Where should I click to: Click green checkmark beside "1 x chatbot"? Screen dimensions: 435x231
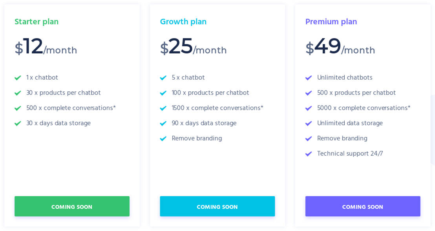[18, 78]
